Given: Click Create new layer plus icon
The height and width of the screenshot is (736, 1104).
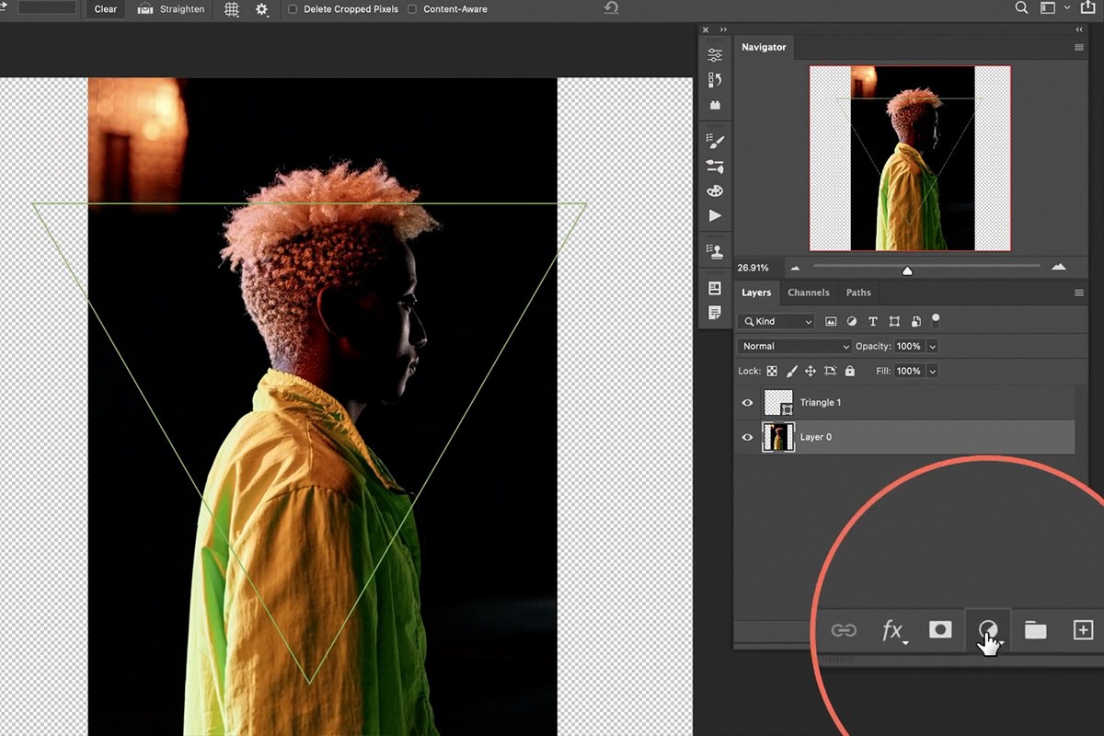Looking at the screenshot, I should click(1083, 629).
